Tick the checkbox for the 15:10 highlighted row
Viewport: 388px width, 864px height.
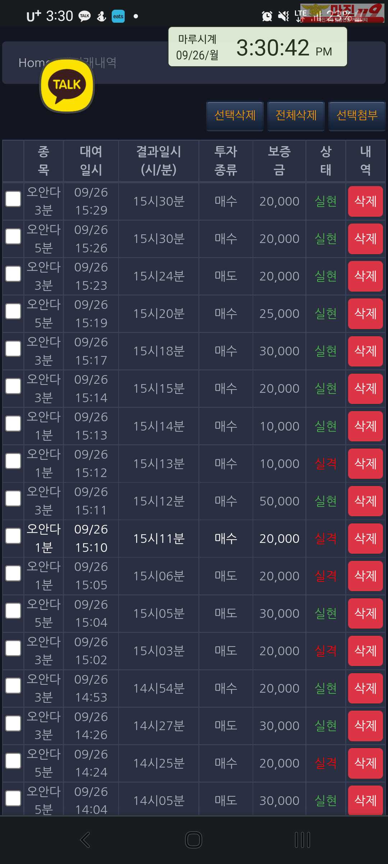click(13, 536)
